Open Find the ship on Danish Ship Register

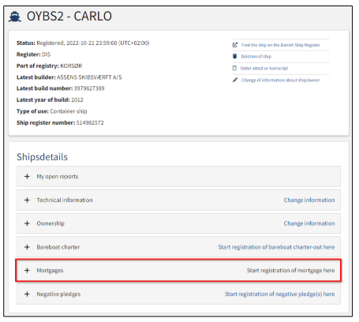(280, 45)
